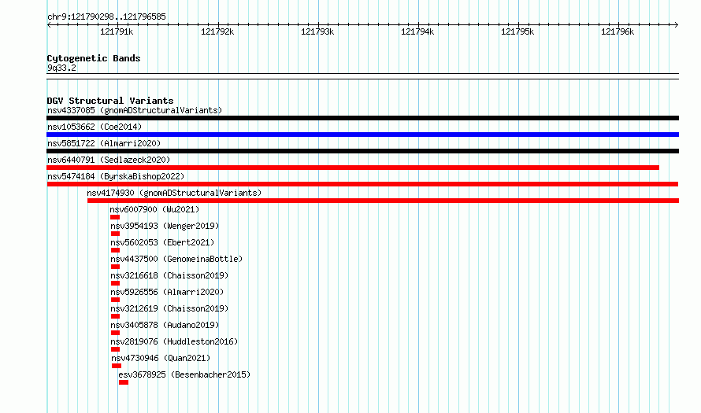Select the red nsv3216618 Chaisson2019 feature
701x413 pixels.
(x=115, y=283)
